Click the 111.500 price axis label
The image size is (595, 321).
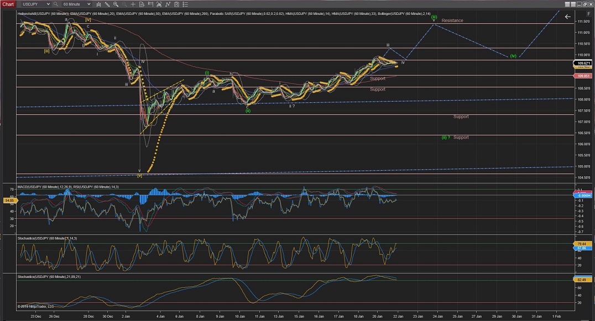tap(583, 22)
